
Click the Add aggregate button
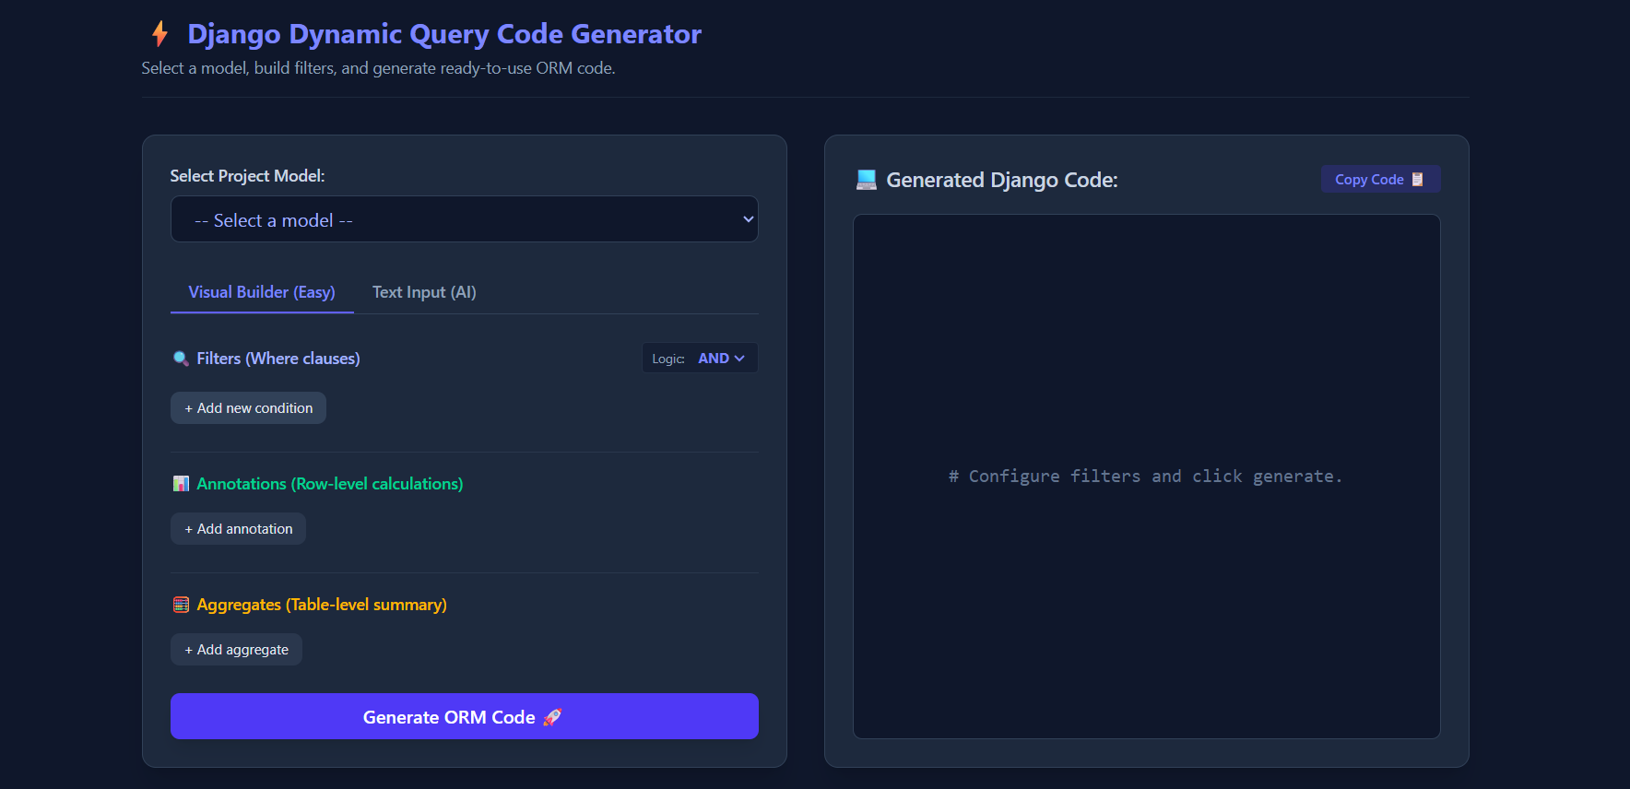coord(236,650)
